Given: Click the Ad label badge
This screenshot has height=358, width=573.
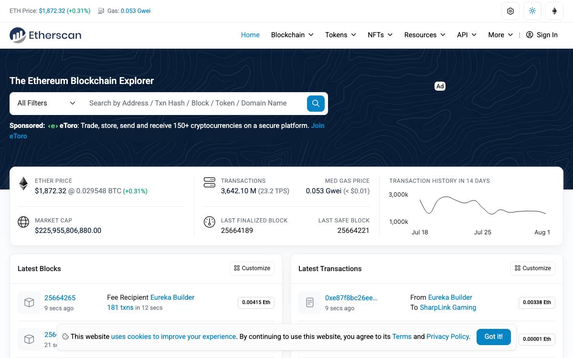Looking at the screenshot, I should click(440, 86).
